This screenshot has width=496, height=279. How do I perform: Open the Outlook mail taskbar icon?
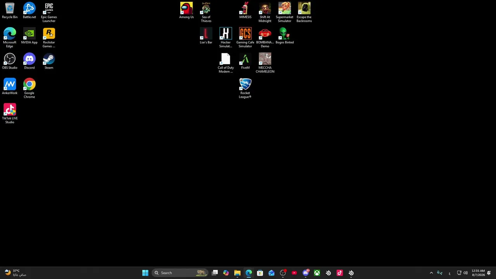[x=271, y=273]
